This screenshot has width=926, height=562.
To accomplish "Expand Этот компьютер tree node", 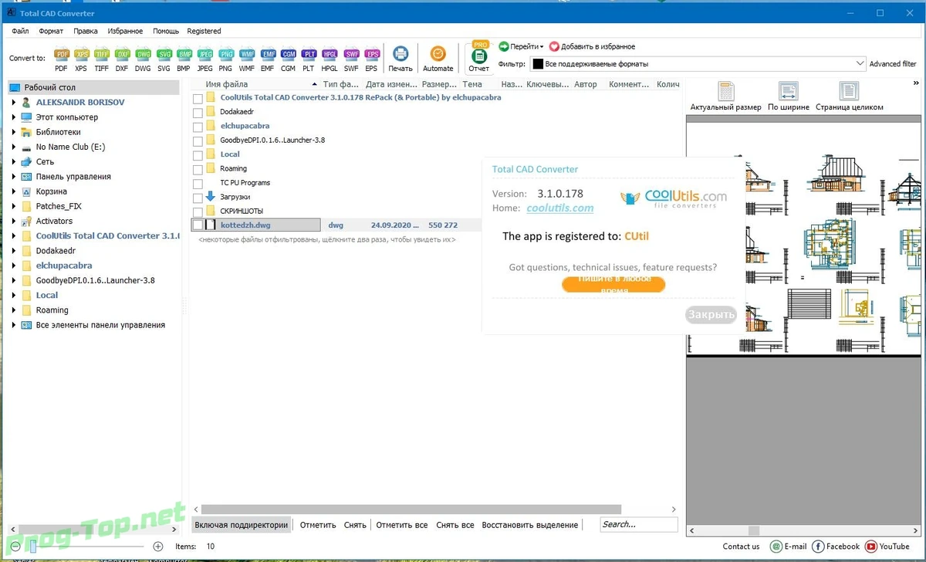I will coord(14,117).
